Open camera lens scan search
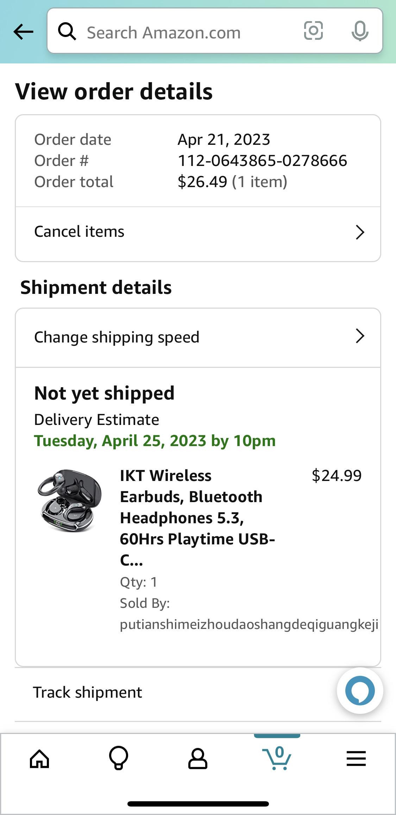396x815 pixels. [x=313, y=31]
